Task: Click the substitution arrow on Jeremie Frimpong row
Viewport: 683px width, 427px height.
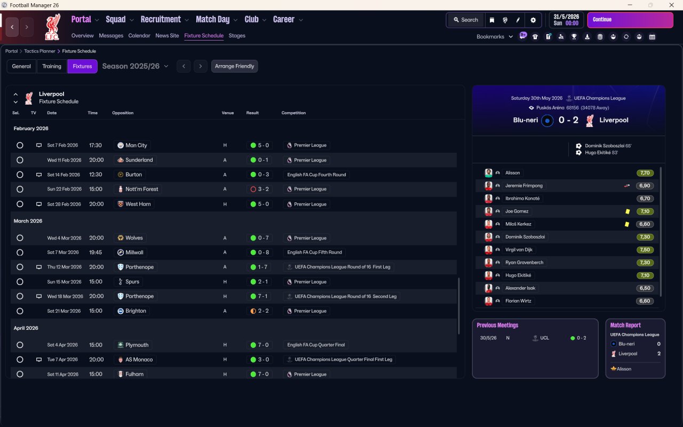Action: 628,186
